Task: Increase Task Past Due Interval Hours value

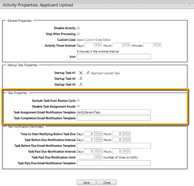Action: [129, 151]
